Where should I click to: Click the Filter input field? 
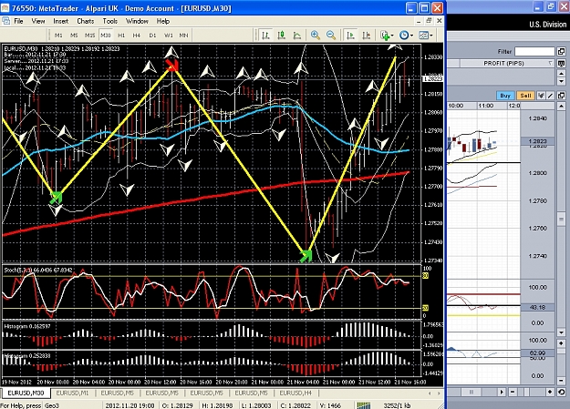534,52
